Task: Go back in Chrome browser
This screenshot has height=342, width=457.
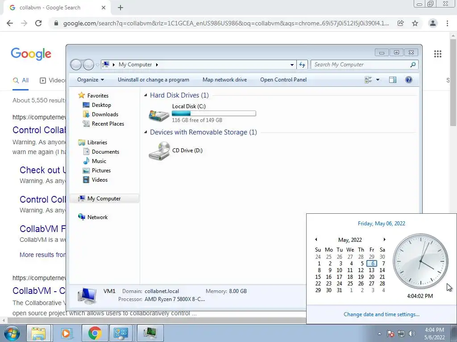Action: click(x=10, y=23)
